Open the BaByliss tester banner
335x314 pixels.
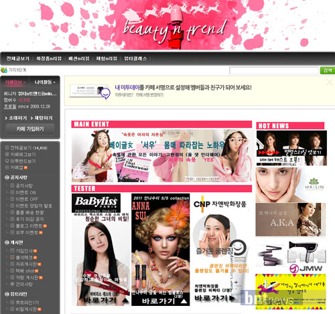pos(100,250)
